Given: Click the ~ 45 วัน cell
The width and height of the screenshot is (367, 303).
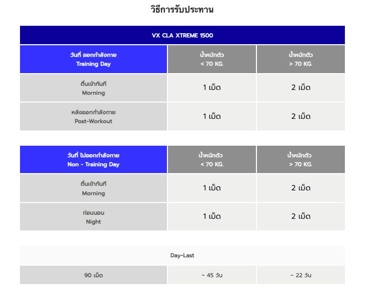Looking at the screenshot, I should (x=212, y=275).
